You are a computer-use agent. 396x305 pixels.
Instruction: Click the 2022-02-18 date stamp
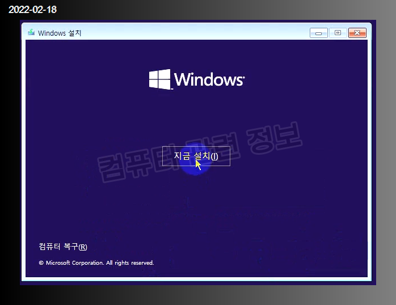(x=32, y=10)
